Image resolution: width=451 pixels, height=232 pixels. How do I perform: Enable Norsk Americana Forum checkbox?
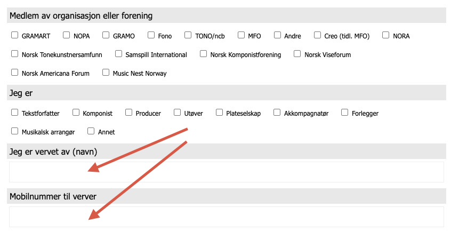coord(15,73)
